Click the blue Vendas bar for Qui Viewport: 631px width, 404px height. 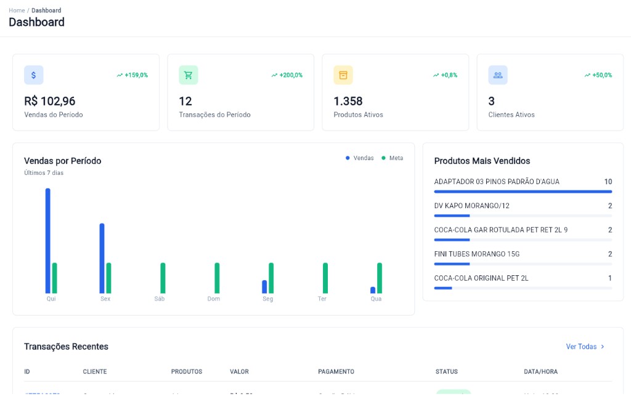coord(48,241)
